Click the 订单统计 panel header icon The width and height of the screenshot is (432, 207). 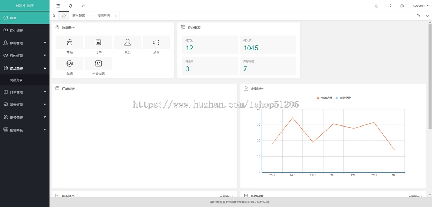point(58,88)
